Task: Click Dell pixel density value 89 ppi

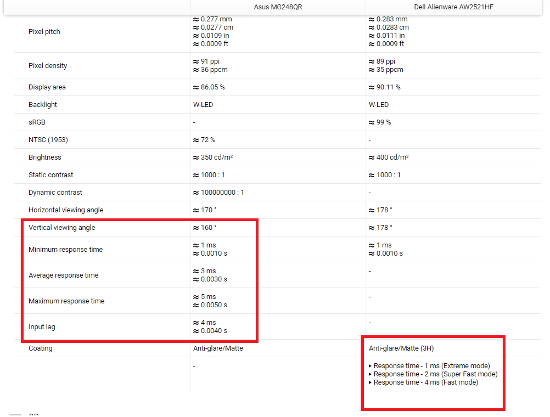Action: pos(382,61)
